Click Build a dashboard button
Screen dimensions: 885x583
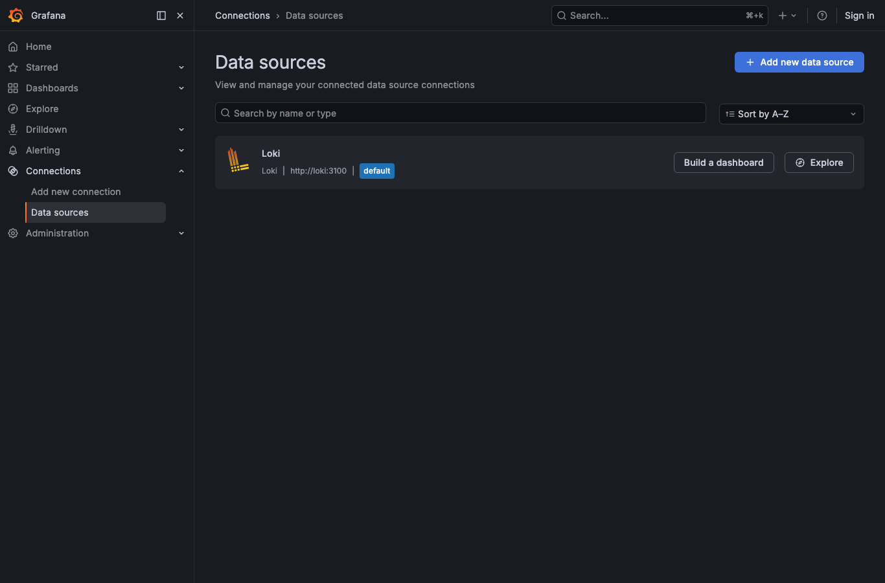pyautogui.click(x=724, y=163)
